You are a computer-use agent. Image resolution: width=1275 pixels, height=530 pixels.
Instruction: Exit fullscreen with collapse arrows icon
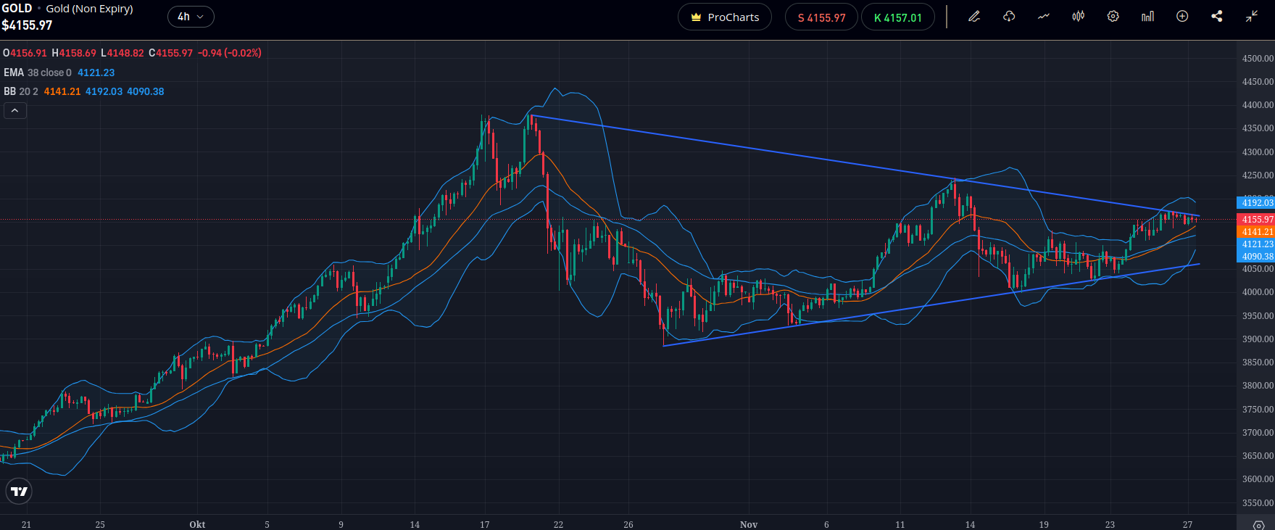[1252, 17]
